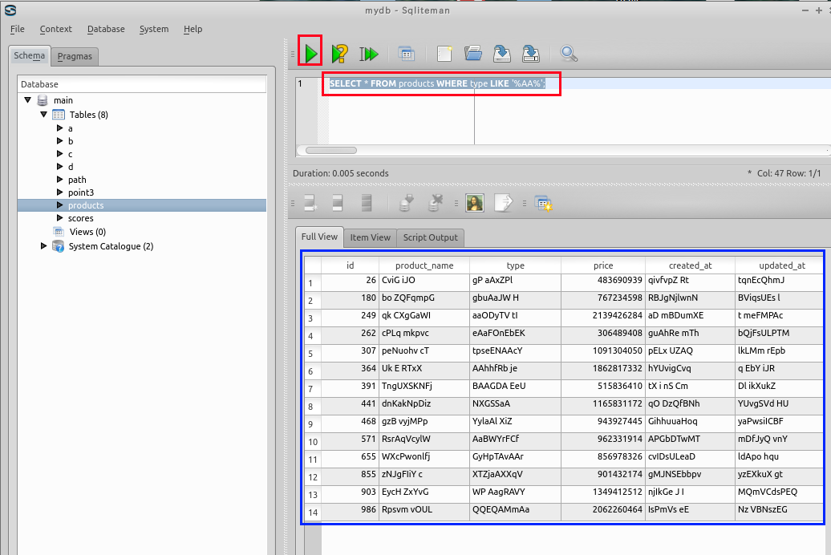Open the Help menu
This screenshot has width=831, height=555.
[193, 29]
